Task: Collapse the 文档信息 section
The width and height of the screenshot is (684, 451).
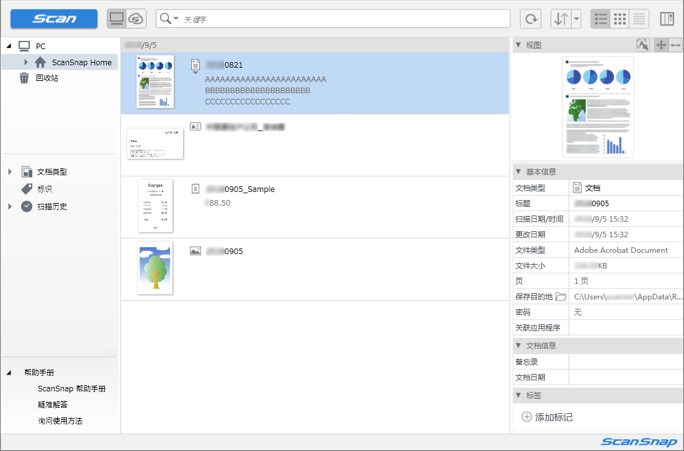Action: click(x=518, y=345)
